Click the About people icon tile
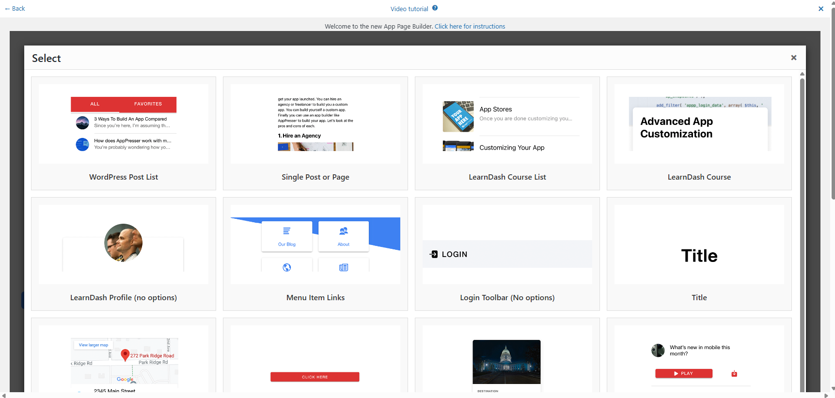 [x=344, y=236]
